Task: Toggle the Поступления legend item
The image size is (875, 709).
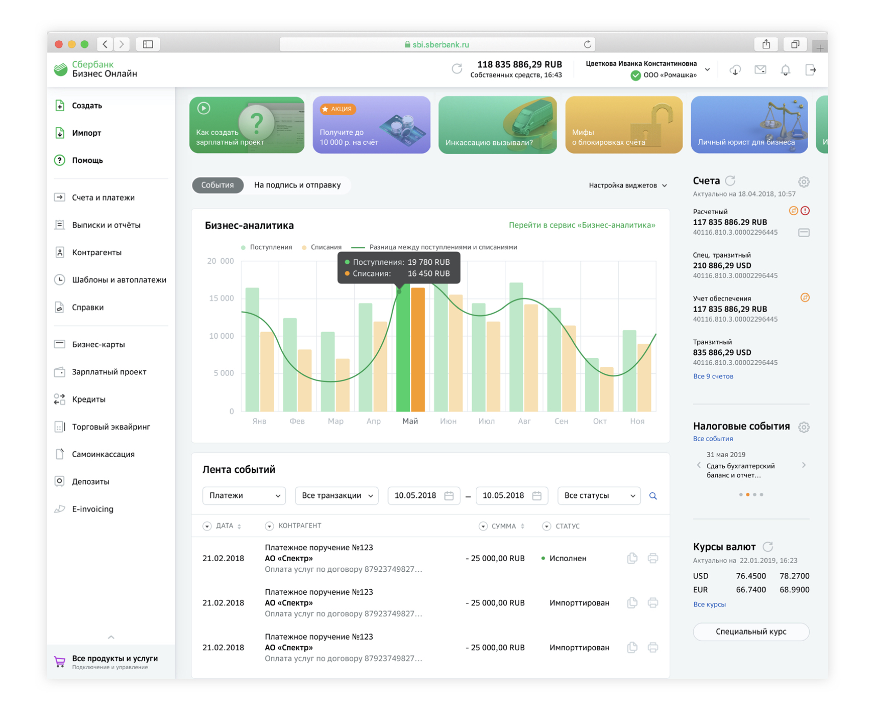Action: pyautogui.click(x=266, y=247)
